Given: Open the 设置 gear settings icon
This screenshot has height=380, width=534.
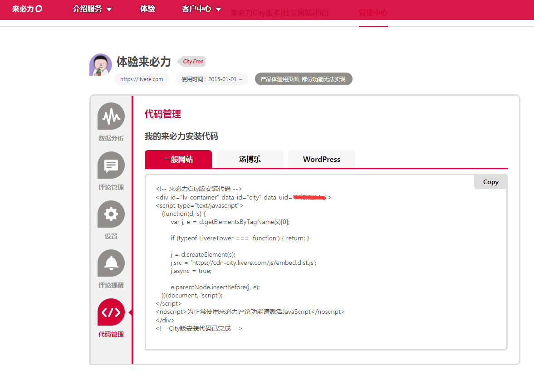Looking at the screenshot, I should pyautogui.click(x=111, y=214).
